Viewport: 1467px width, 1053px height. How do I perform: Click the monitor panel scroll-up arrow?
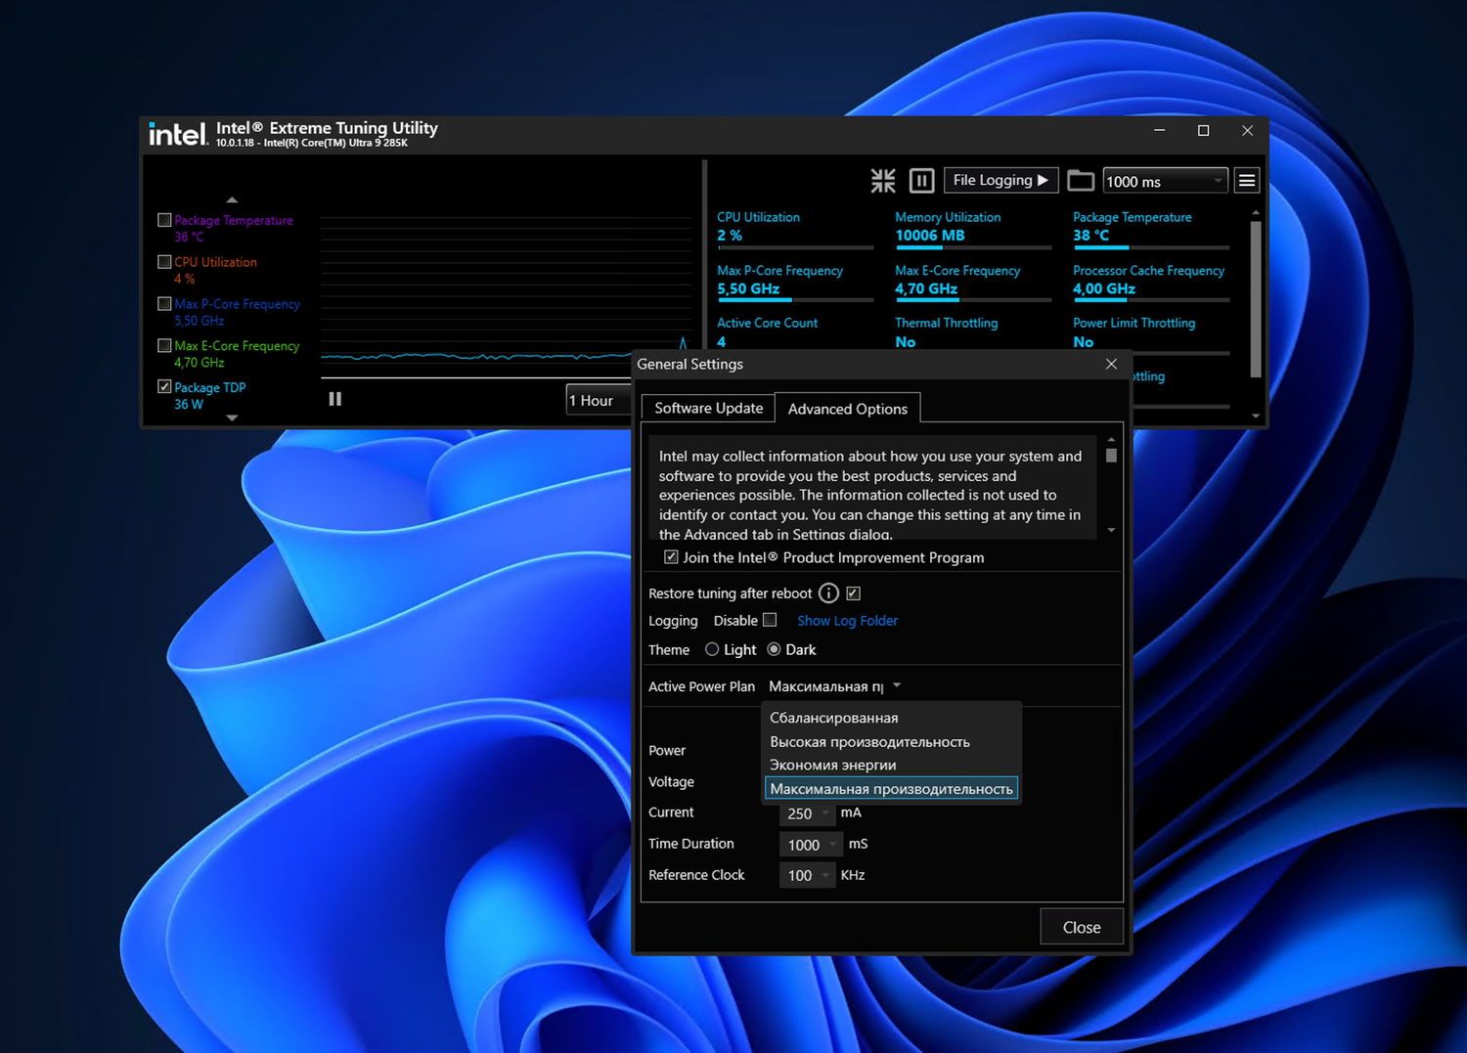click(x=1256, y=212)
